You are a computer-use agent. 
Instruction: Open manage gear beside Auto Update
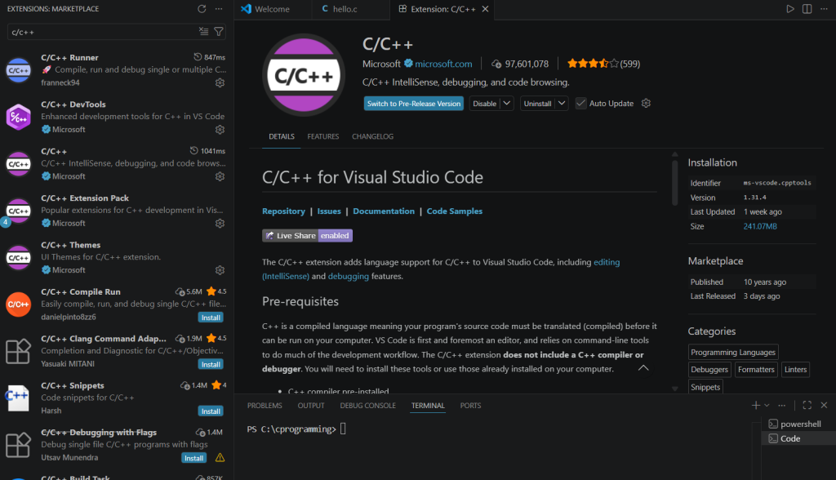pyautogui.click(x=646, y=104)
